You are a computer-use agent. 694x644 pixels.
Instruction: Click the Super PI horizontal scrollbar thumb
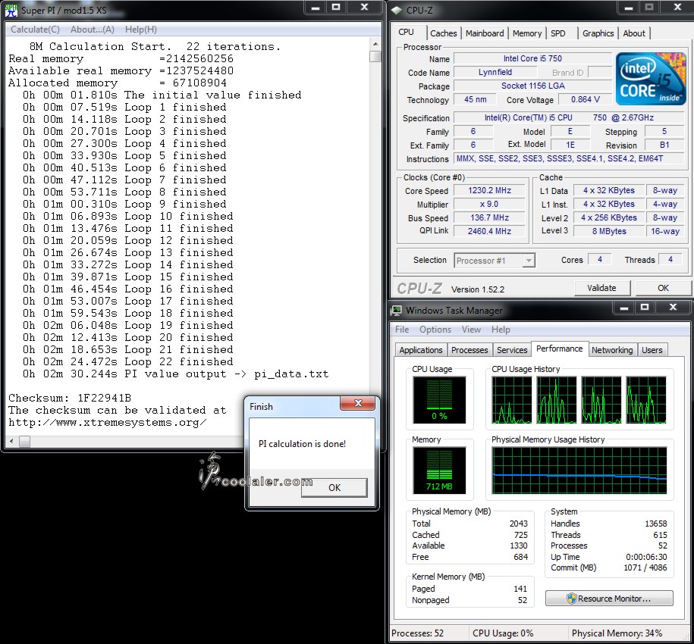(25, 441)
